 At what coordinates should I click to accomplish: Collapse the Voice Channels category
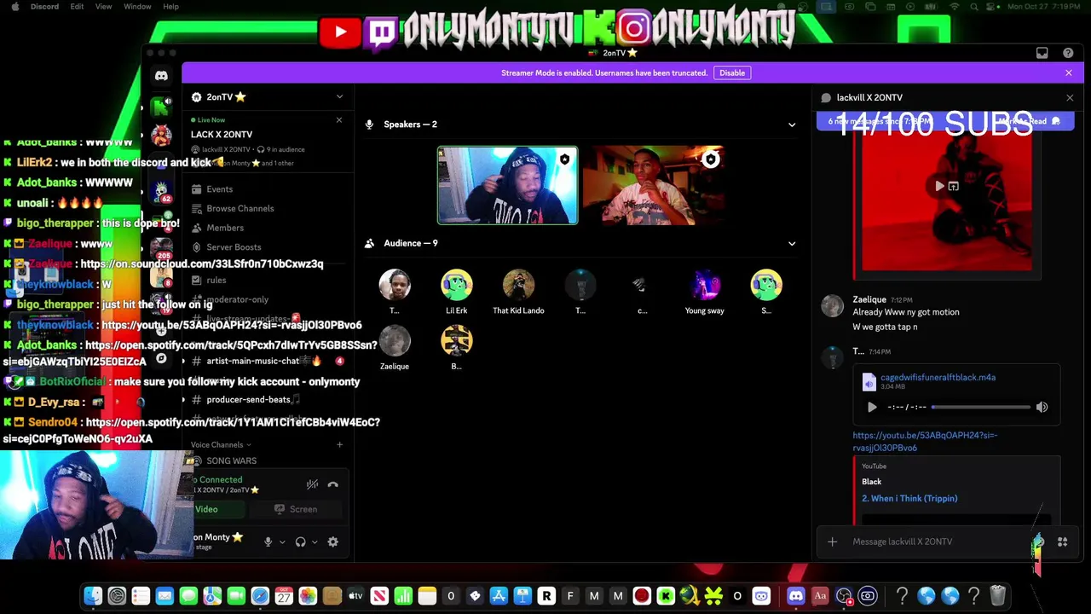point(221,444)
